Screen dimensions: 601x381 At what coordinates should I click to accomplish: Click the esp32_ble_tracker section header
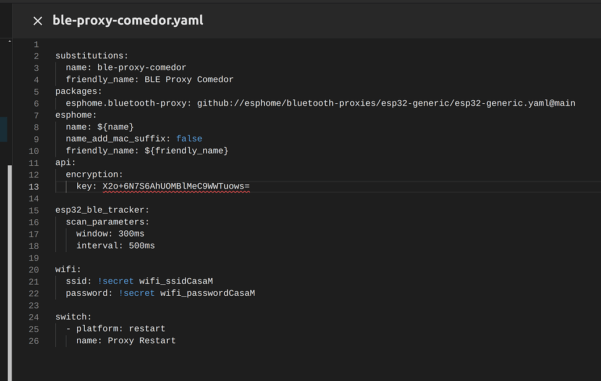point(102,210)
